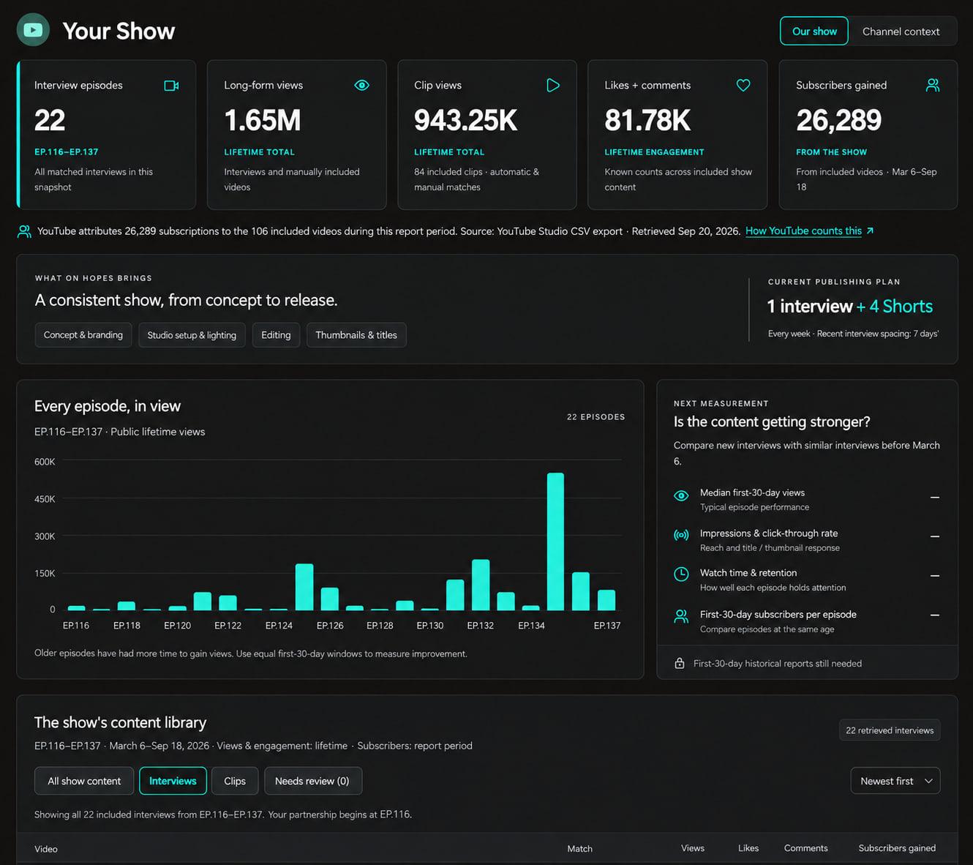Switch to the Our show view
Viewport: 973px width, 865px height.
[814, 31]
